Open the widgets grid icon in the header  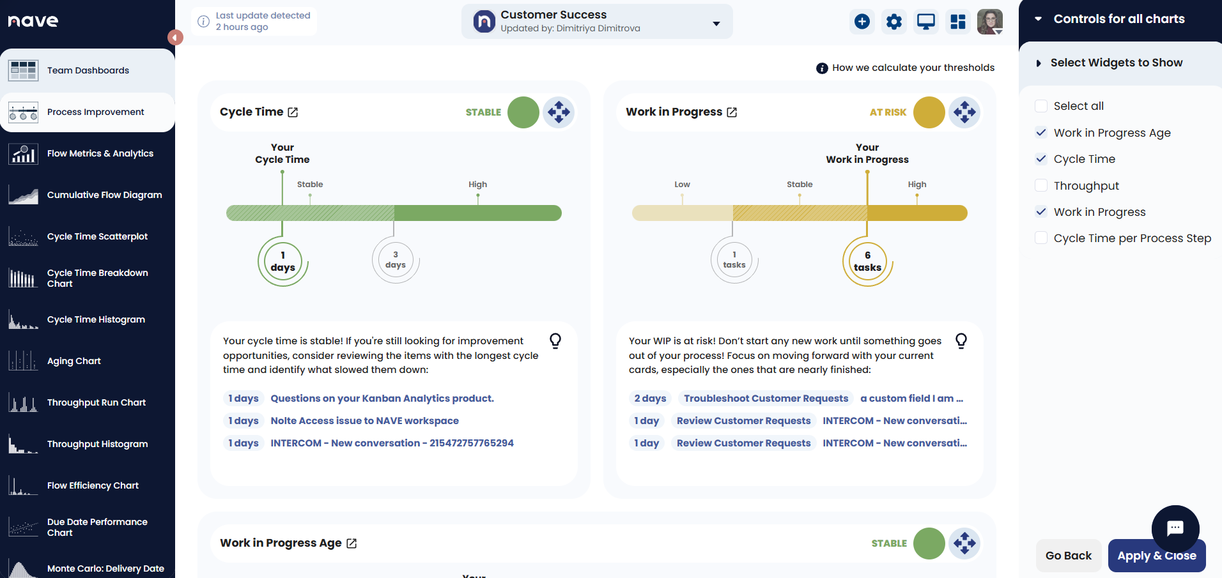coord(957,21)
